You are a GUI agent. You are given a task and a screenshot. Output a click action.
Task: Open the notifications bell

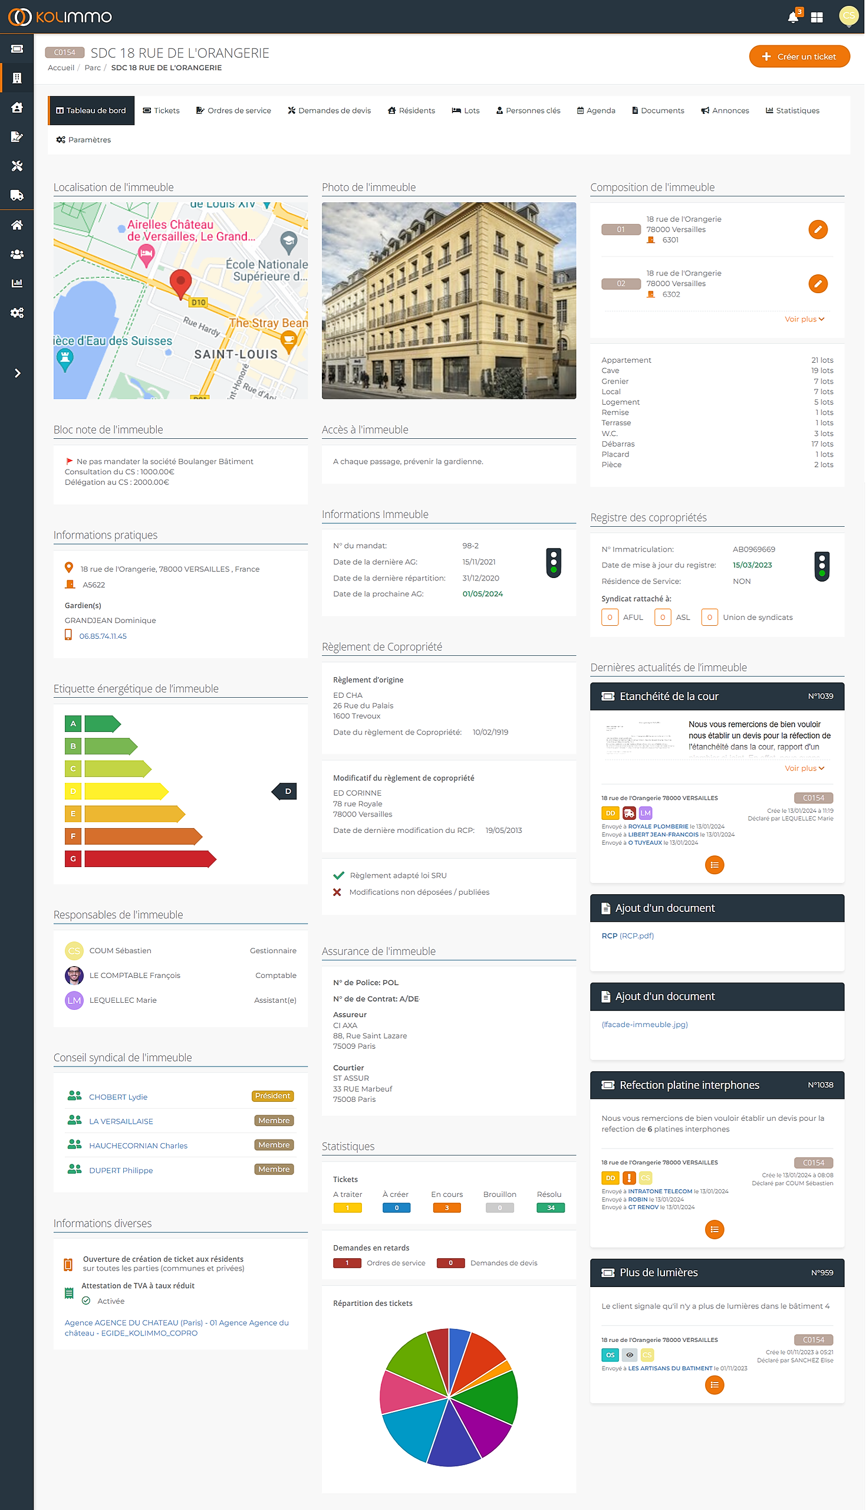pos(793,17)
